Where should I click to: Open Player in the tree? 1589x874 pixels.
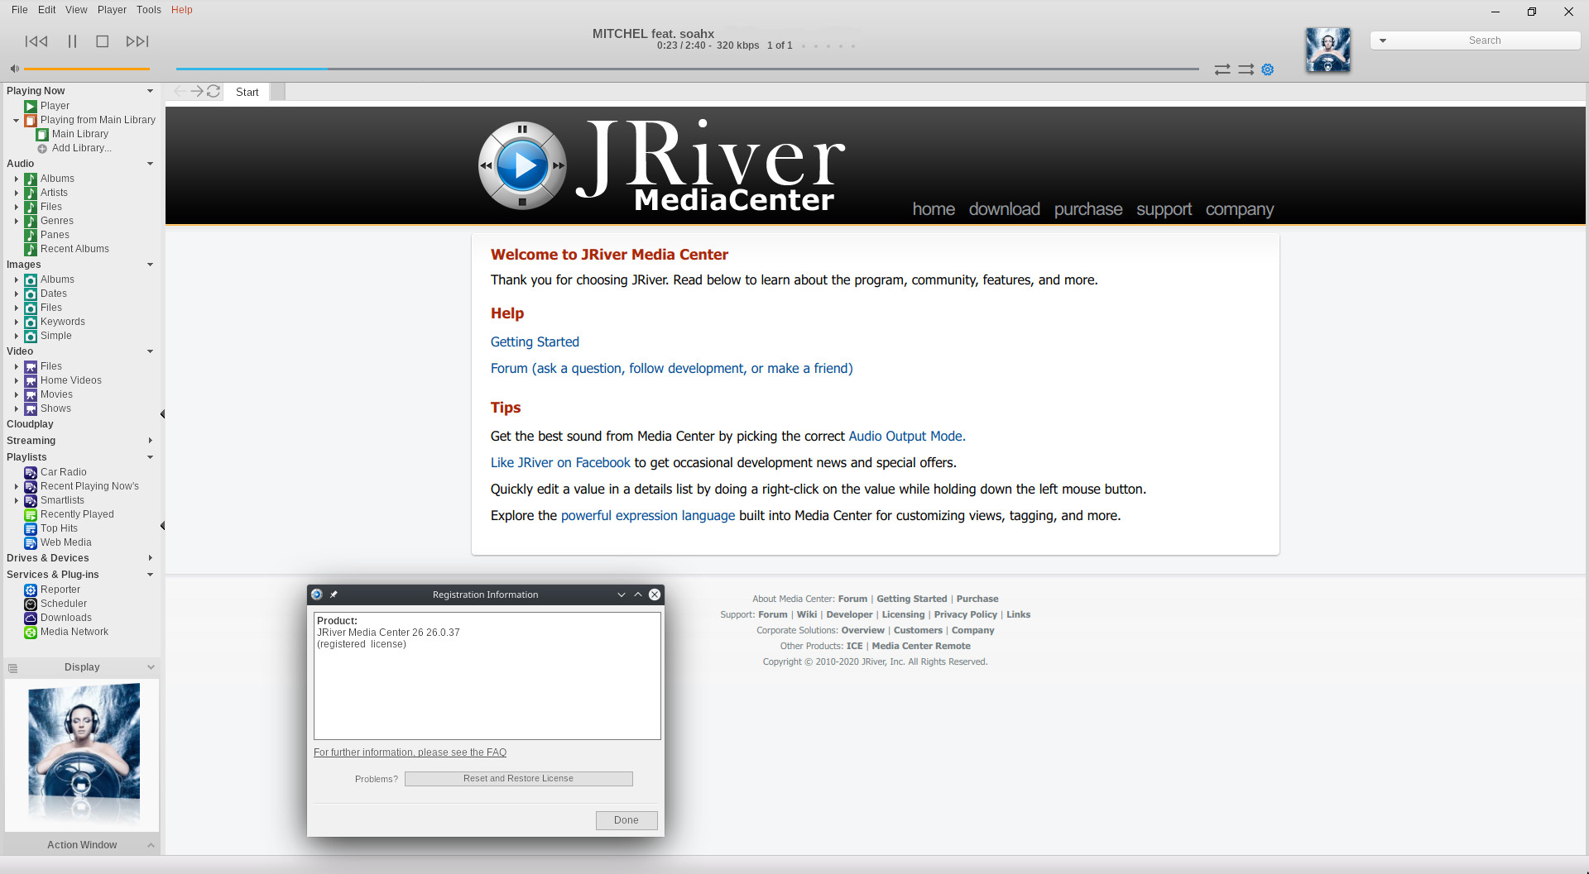(x=55, y=106)
